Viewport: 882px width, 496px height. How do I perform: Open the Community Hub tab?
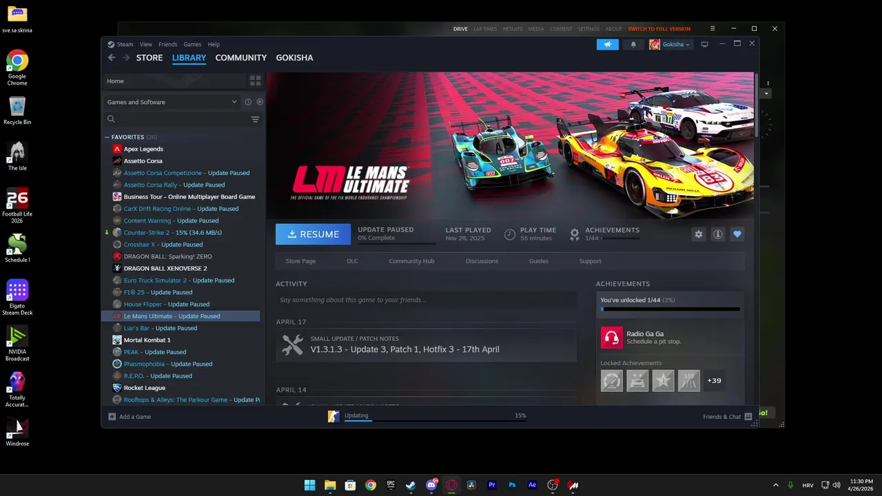[x=411, y=261]
